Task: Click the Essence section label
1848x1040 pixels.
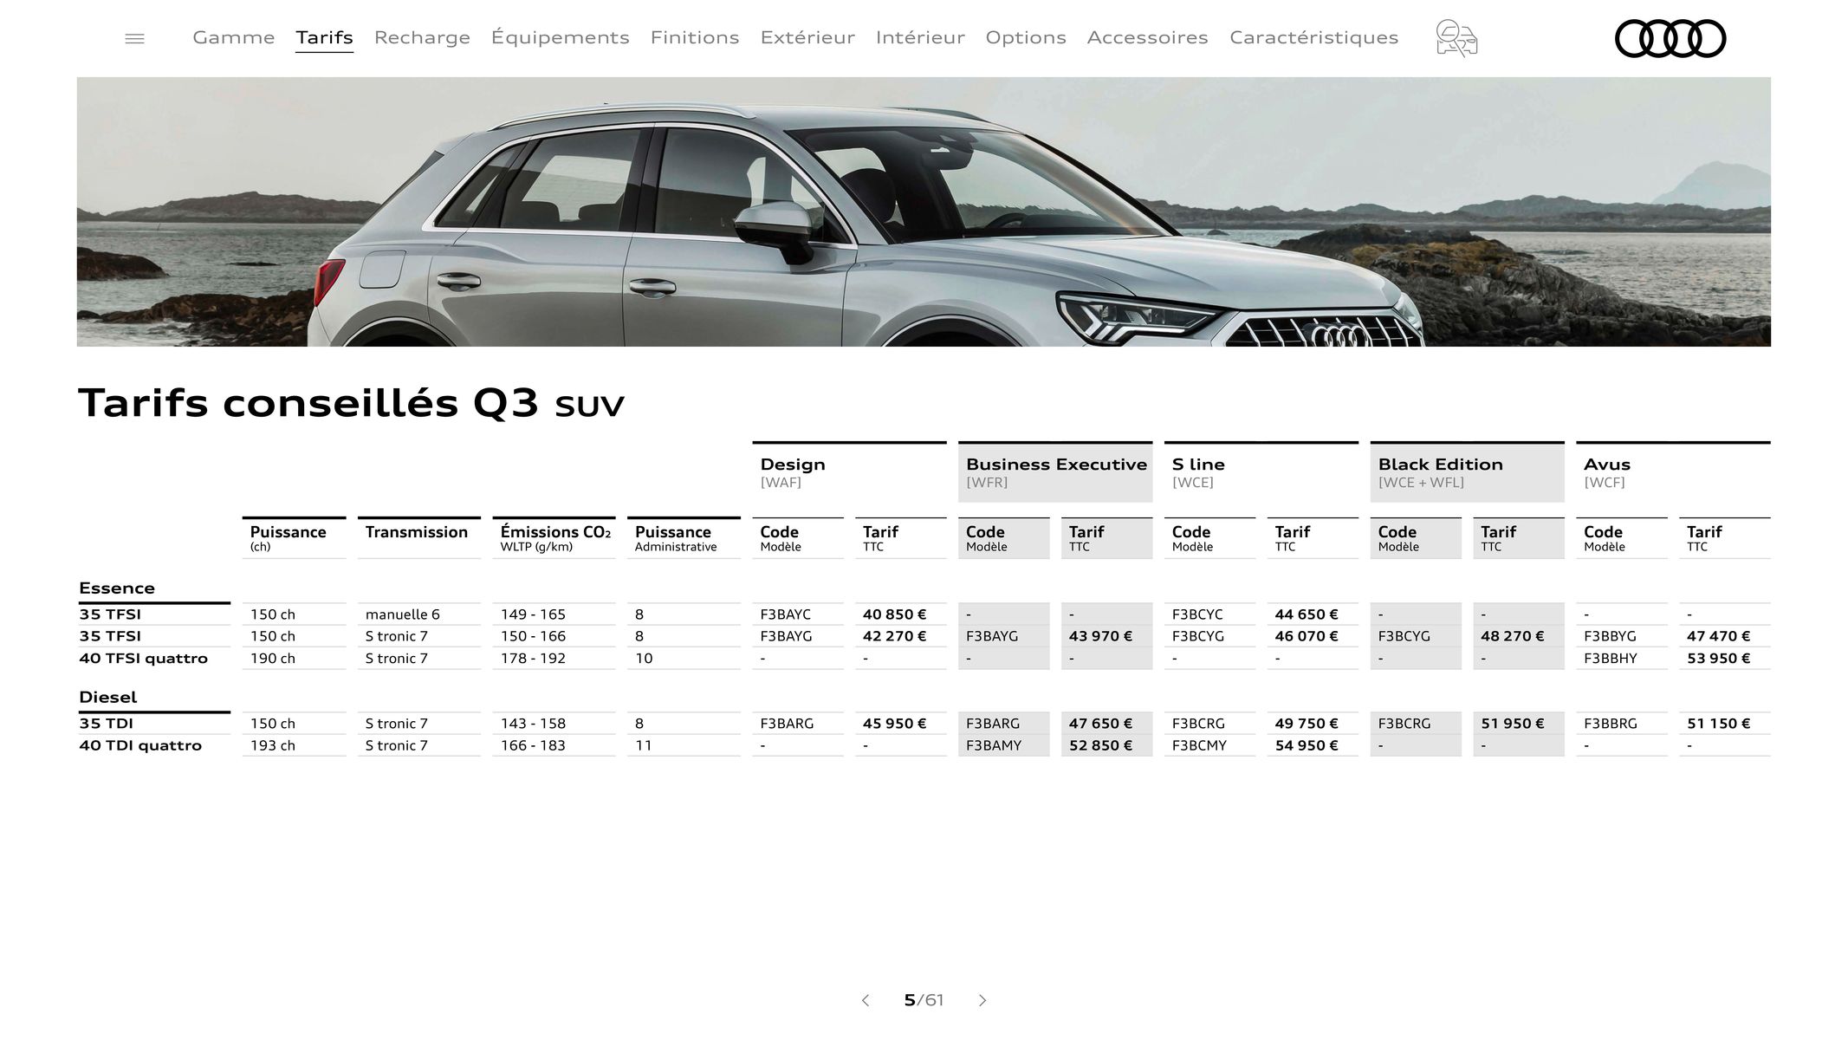Action: pos(117,588)
